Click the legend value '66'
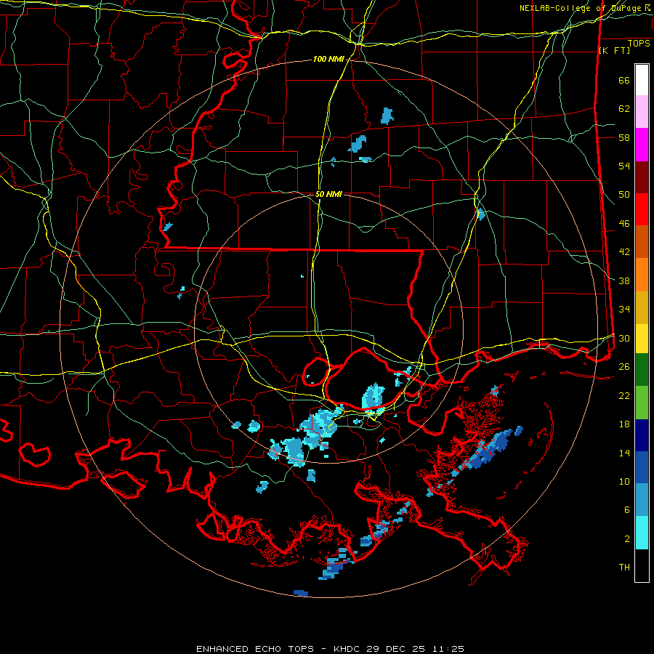The image size is (654, 654). point(624,80)
